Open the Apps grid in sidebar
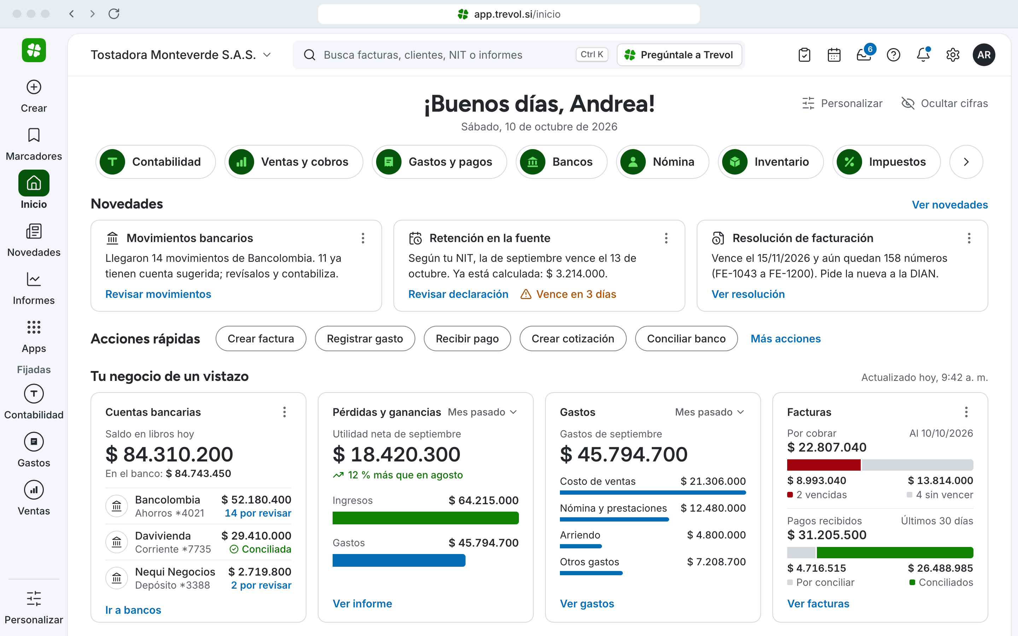This screenshot has height=636, width=1018. click(34, 336)
